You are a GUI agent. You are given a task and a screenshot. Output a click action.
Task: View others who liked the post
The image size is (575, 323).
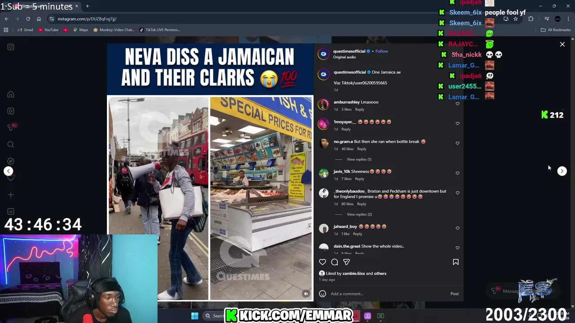tap(380, 274)
